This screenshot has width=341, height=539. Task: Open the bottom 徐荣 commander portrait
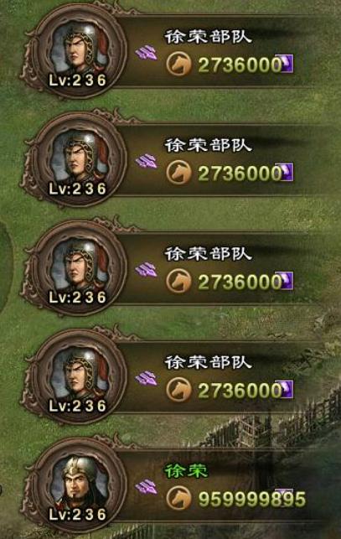(x=78, y=485)
